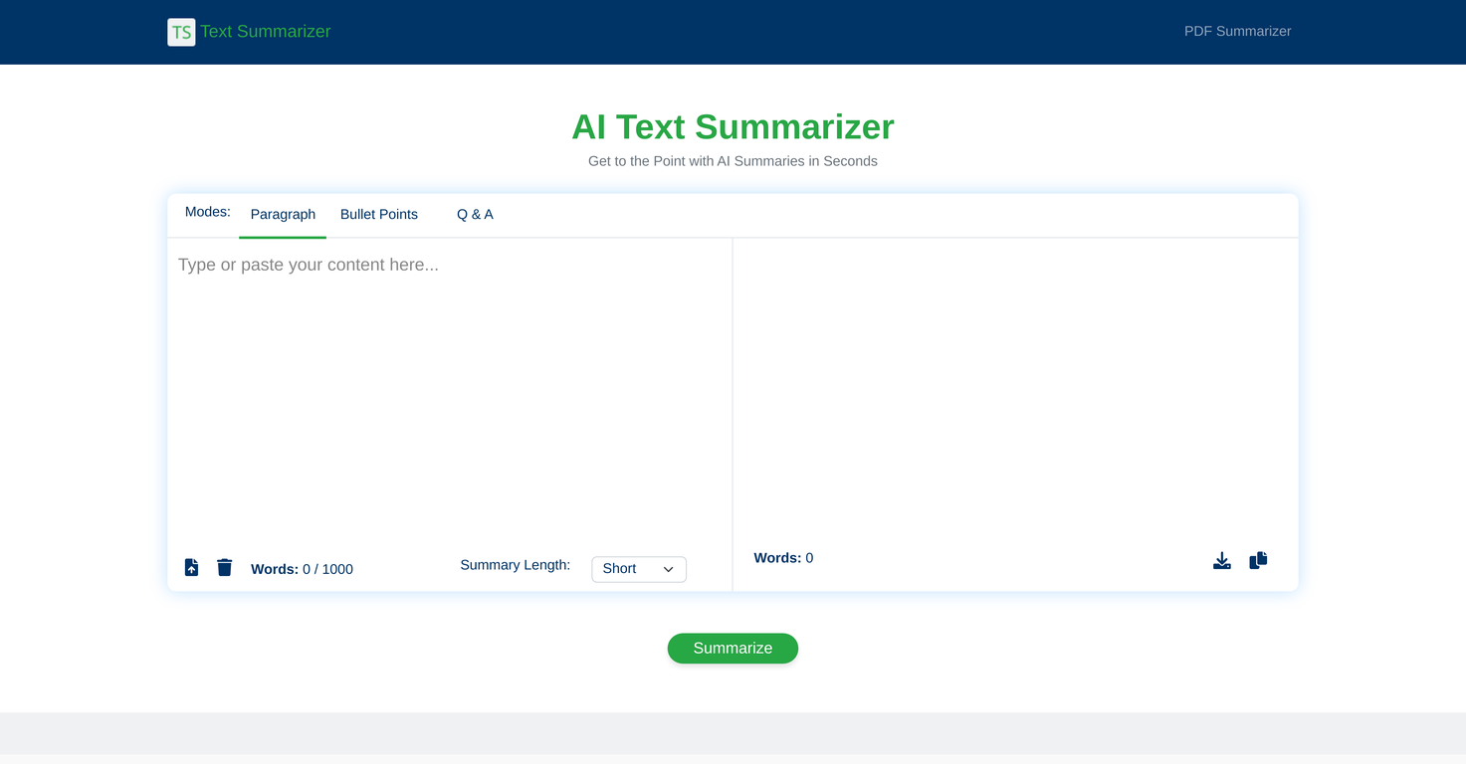Image resolution: width=1466 pixels, height=764 pixels.
Task: Choose the Q & A mode tab
Action: pyautogui.click(x=475, y=215)
